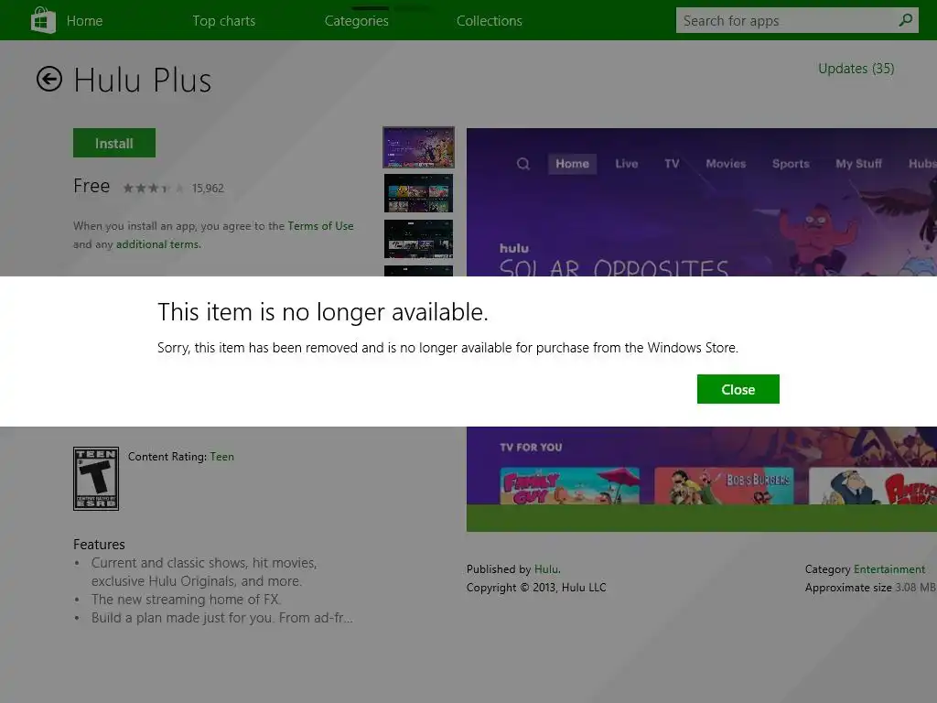Open the Terms of Use link
This screenshot has height=703, width=937.
point(320,226)
